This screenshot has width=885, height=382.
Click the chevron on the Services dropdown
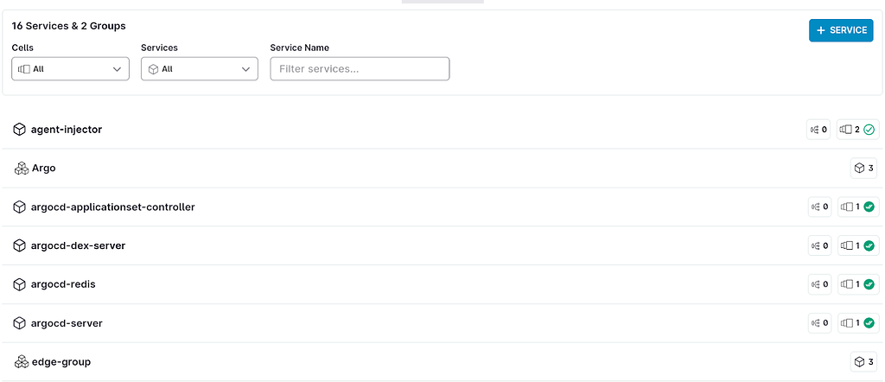click(245, 69)
